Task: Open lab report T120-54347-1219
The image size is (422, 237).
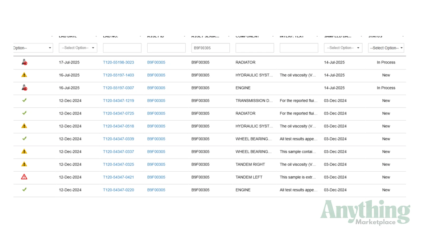Action: (118, 101)
